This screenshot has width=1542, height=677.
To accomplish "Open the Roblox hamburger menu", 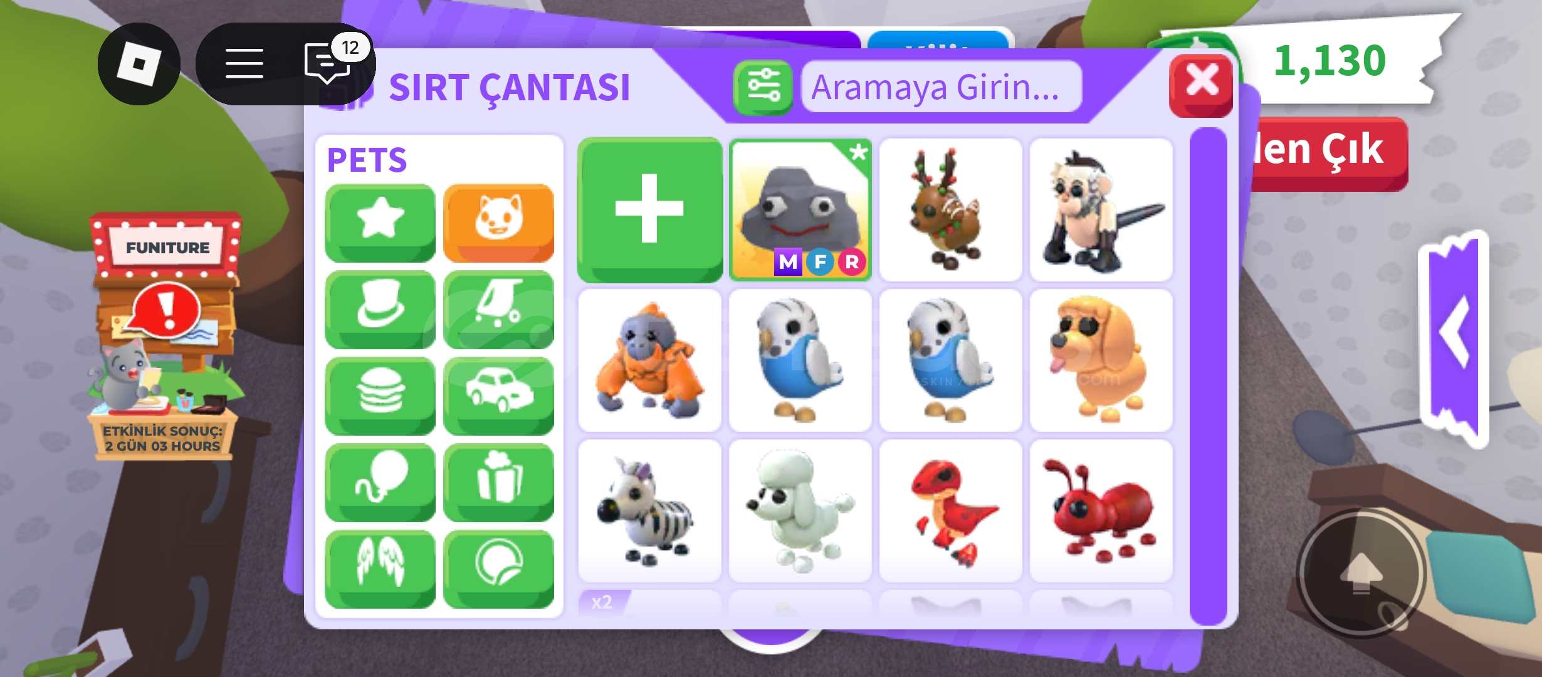I will [x=244, y=63].
